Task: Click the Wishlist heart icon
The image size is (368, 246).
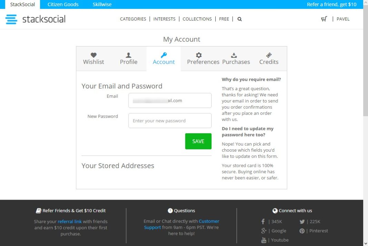Action: 94,55
